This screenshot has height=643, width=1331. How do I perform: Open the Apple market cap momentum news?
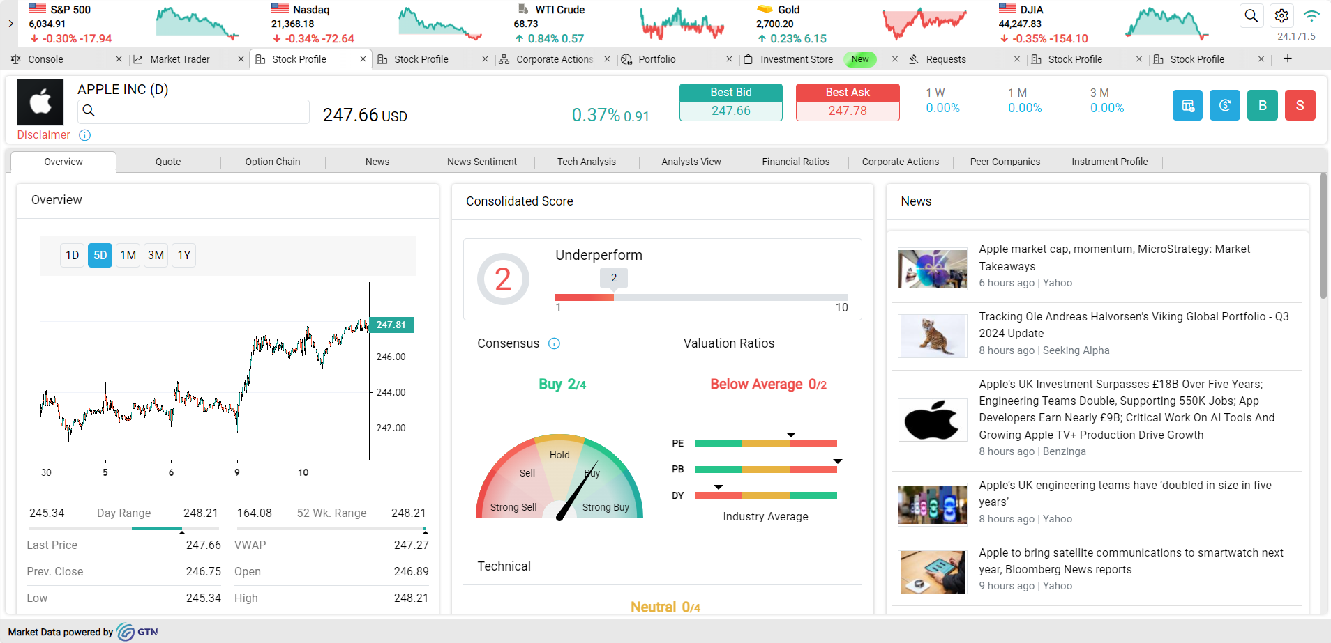1115,258
